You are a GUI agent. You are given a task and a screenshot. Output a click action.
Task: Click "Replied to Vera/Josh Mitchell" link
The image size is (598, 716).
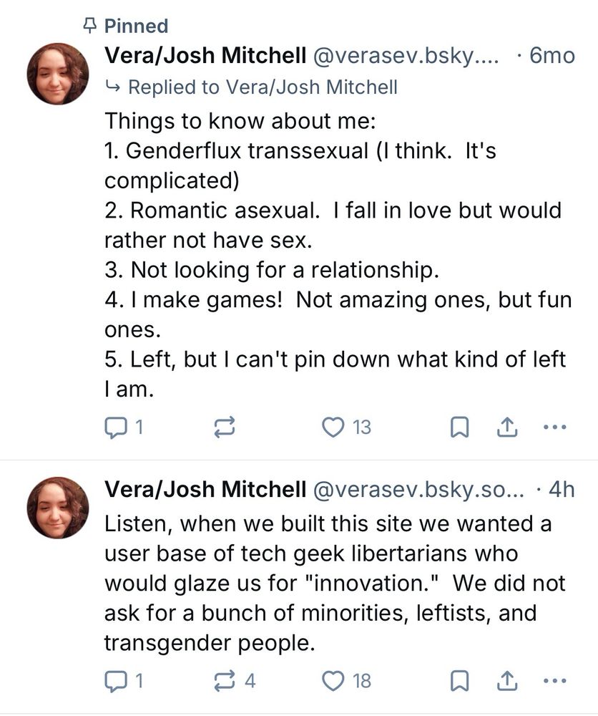262,87
